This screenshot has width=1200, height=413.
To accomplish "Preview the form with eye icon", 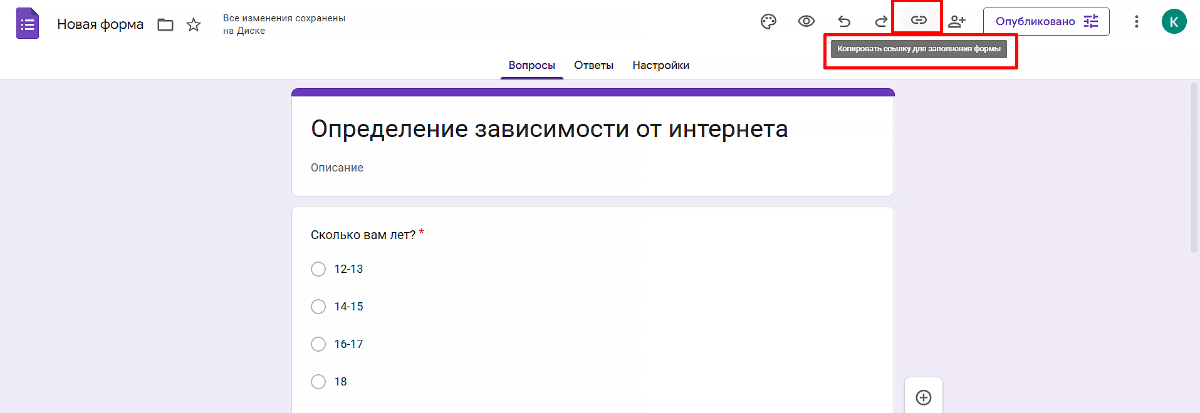I will click(x=806, y=21).
